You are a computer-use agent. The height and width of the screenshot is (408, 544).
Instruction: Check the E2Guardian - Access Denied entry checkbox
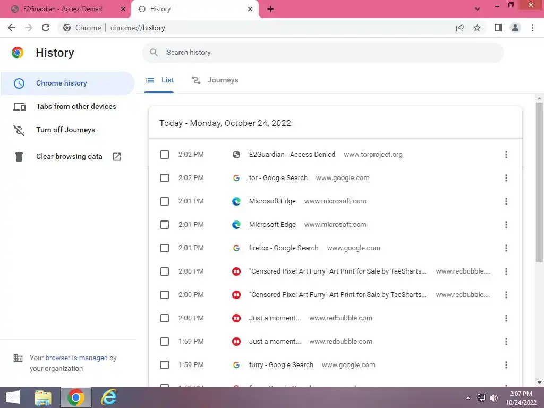pyautogui.click(x=165, y=155)
